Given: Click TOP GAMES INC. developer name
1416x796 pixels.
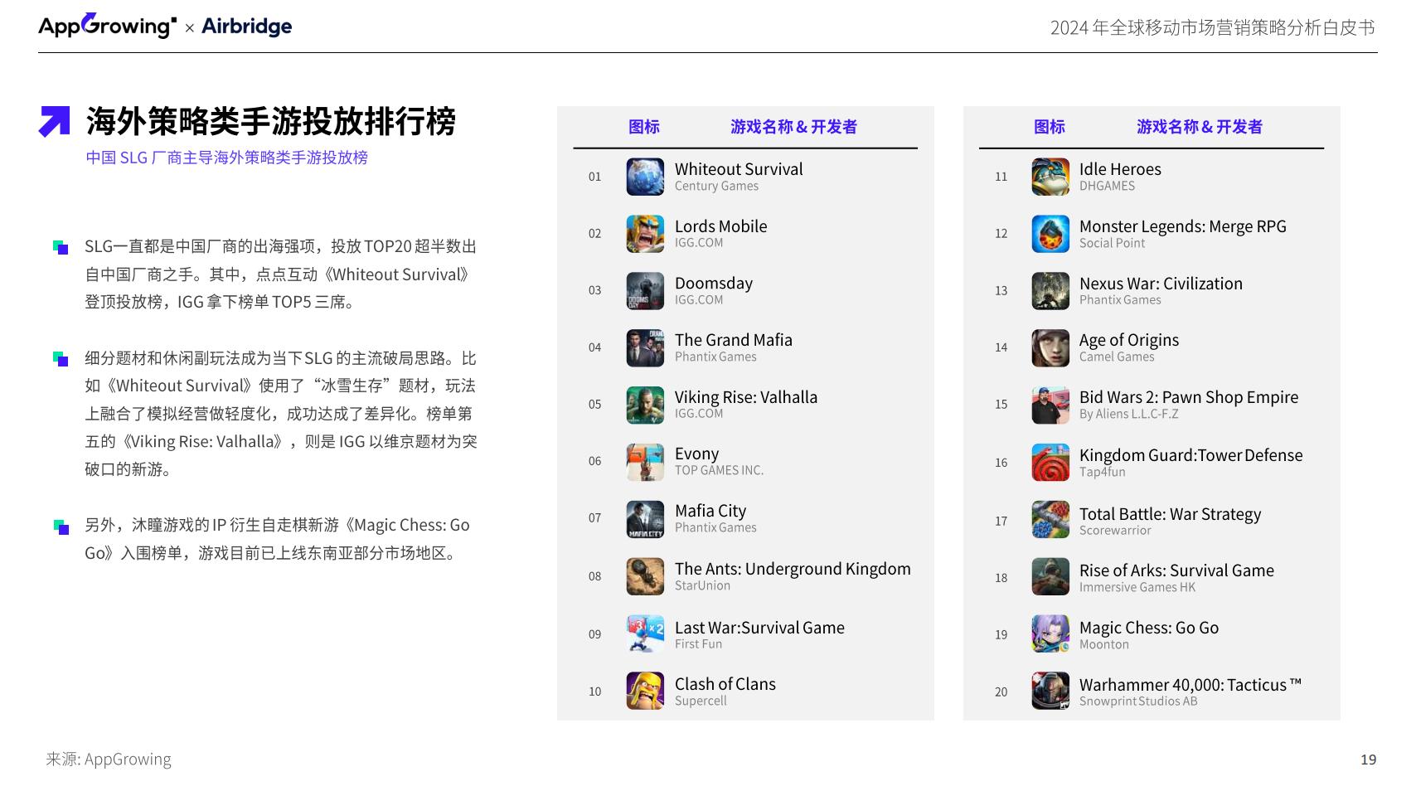Looking at the screenshot, I should [x=719, y=470].
